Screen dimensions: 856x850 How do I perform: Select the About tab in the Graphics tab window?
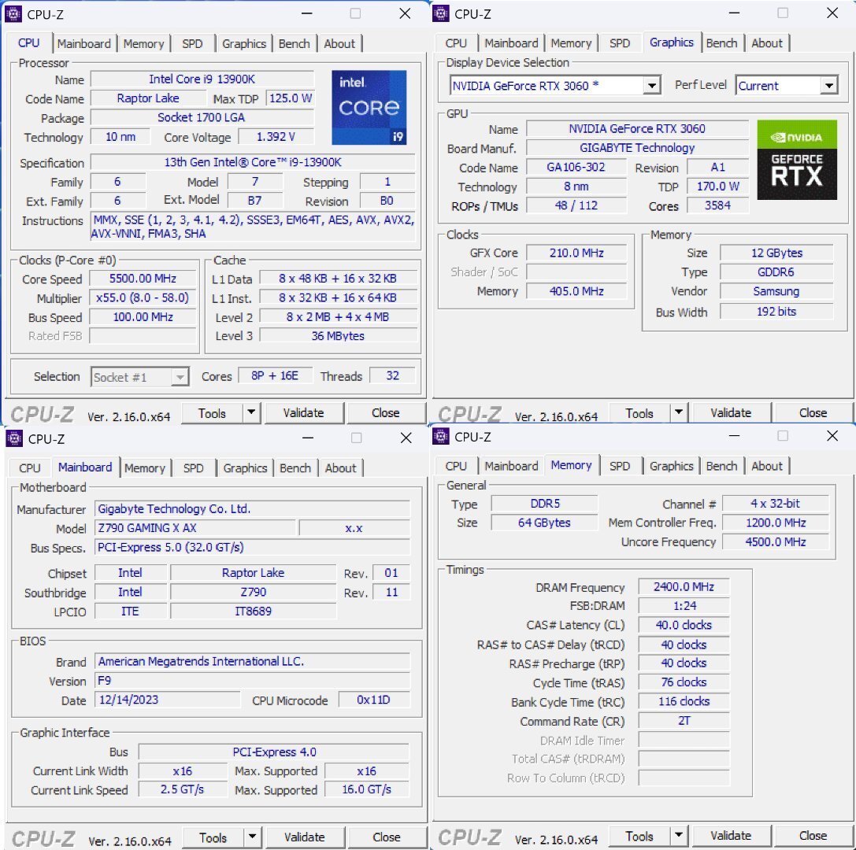click(767, 43)
